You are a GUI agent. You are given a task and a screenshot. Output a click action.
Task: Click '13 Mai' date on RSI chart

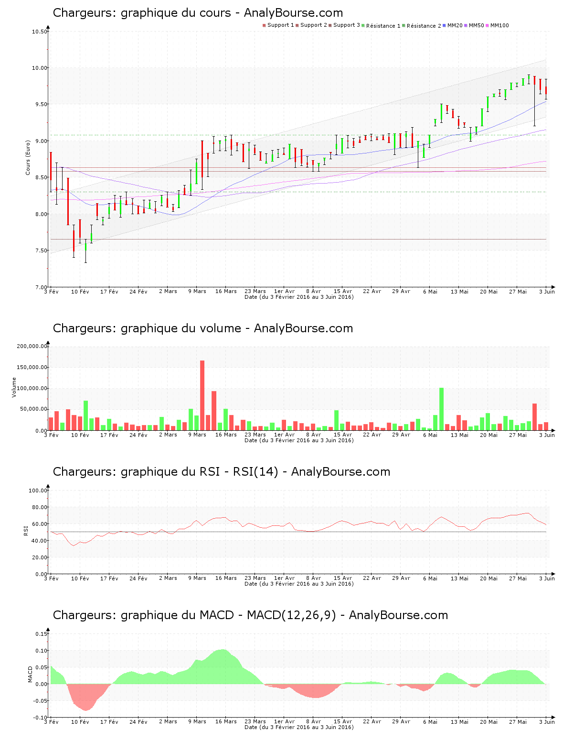pyautogui.click(x=460, y=578)
